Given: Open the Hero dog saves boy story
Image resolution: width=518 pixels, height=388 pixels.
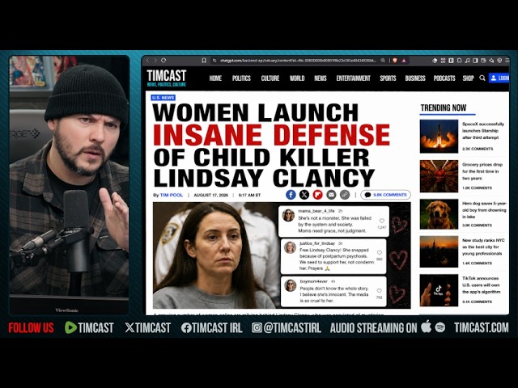Looking at the screenshot, I should 484,210.
